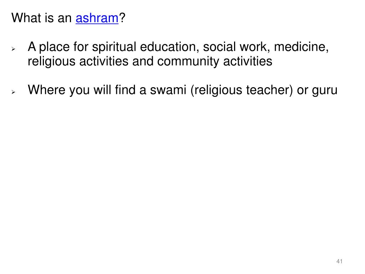Click the words 'What is an' in the title
The width and height of the screenshot is (365, 274).
tap(41, 18)
